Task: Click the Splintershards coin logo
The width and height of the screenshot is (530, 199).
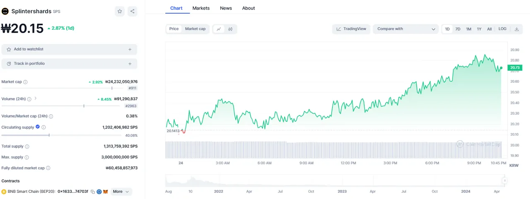Action: pyautogui.click(x=5, y=12)
